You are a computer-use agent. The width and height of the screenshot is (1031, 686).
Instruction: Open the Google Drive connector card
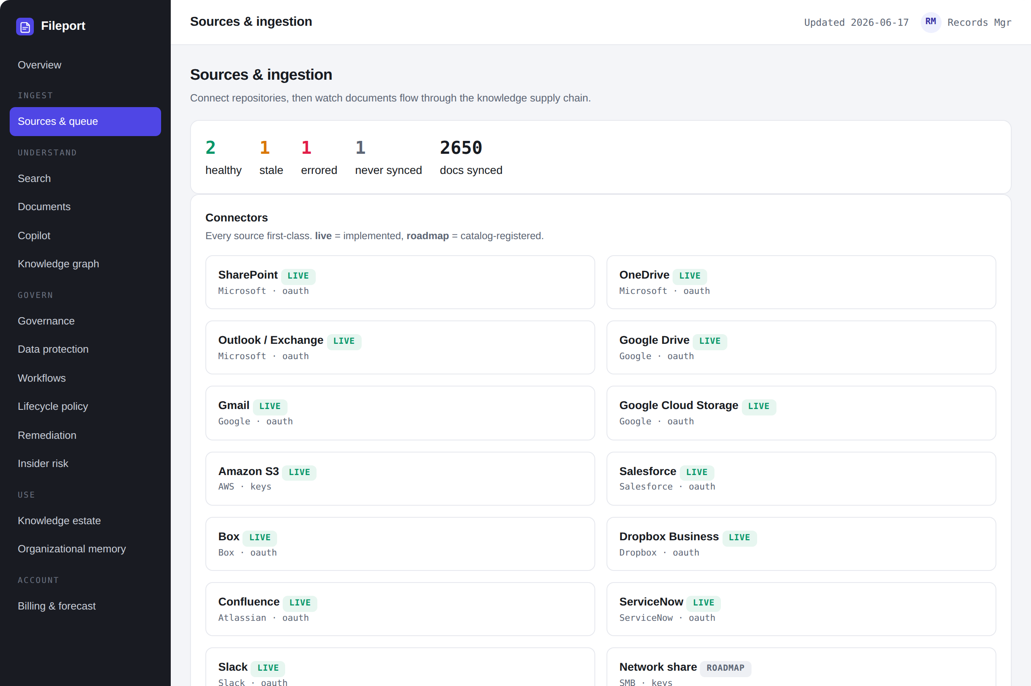coord(801,347)
